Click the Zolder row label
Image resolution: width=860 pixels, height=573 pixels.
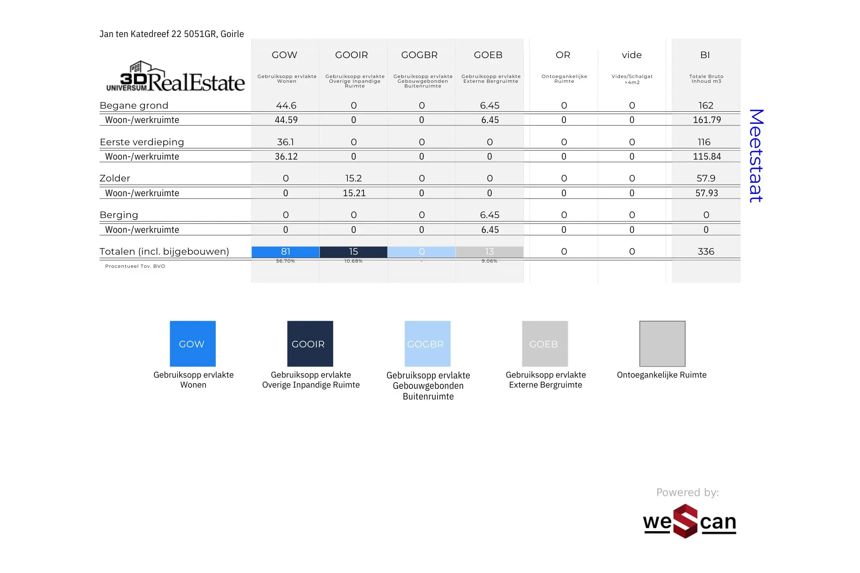coord(115,178)
